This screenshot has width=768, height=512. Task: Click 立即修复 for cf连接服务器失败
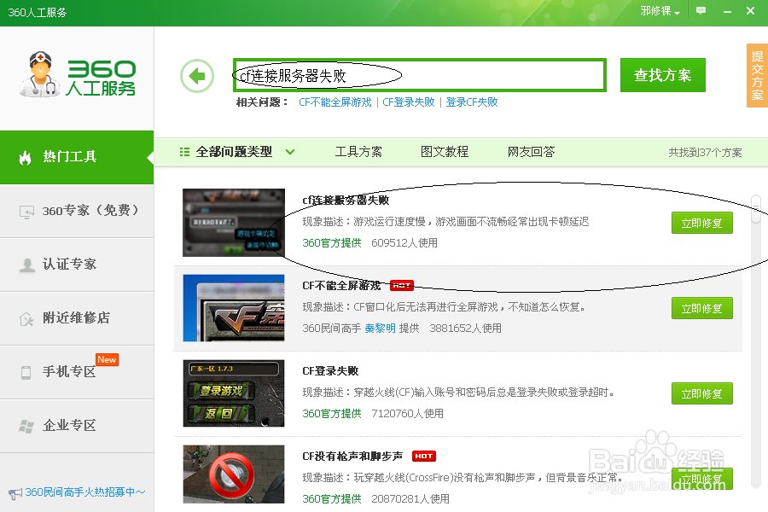coord(701,223)
